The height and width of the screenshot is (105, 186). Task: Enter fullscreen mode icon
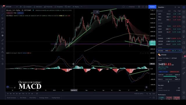143,7
